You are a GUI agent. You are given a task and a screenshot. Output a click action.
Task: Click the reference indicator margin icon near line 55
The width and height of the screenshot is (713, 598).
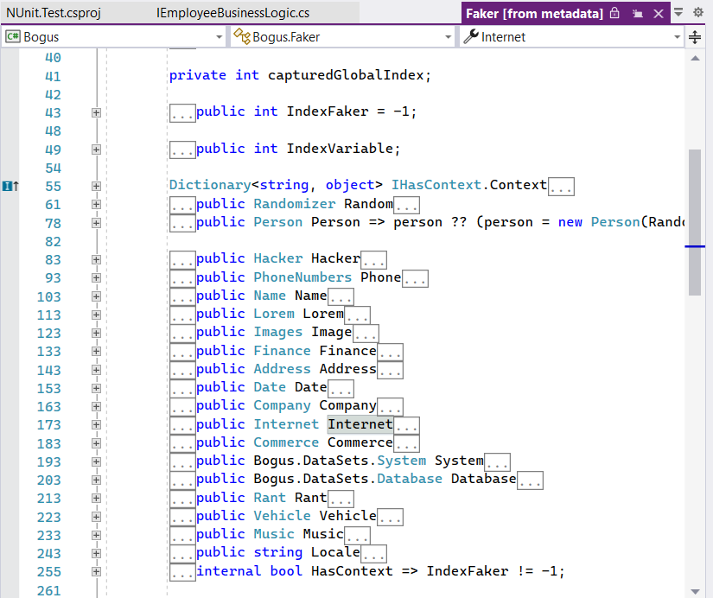point(9,186)
